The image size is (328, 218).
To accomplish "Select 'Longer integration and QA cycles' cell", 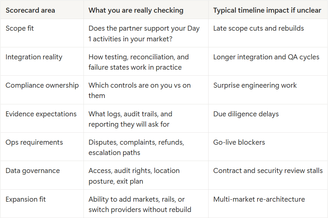I will click(x=266, y=57).
